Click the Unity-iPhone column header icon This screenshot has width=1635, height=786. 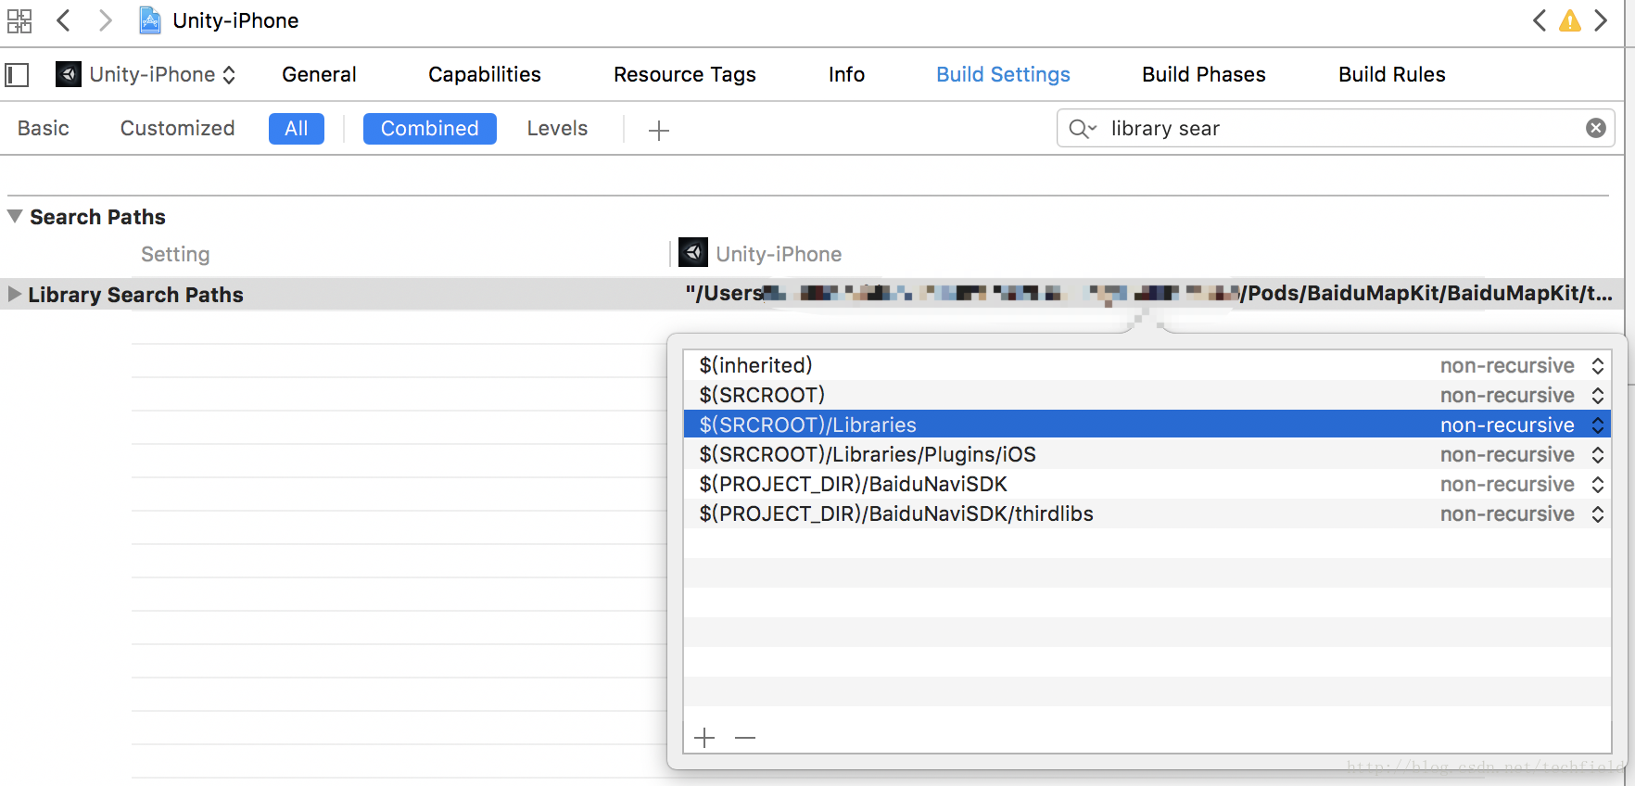[x=692, y=252]
